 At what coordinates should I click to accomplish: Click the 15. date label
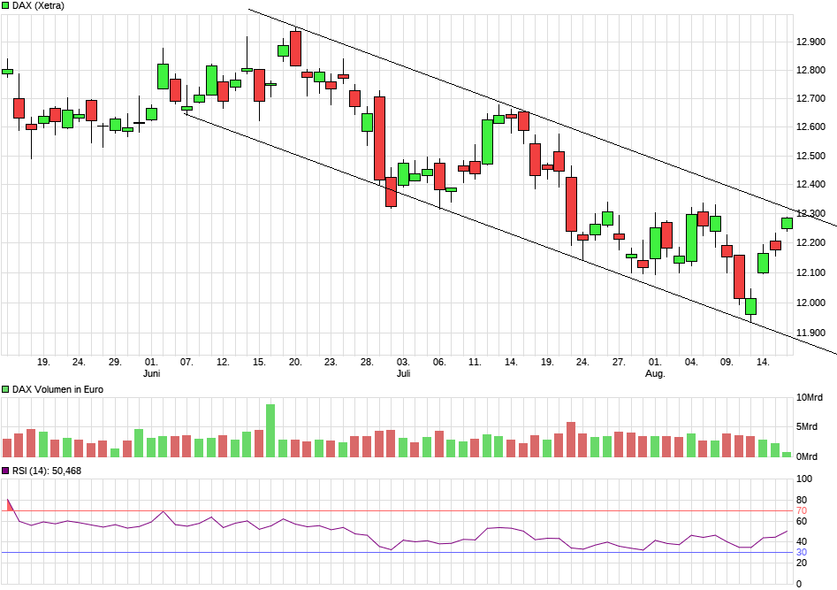click(259, 362)
